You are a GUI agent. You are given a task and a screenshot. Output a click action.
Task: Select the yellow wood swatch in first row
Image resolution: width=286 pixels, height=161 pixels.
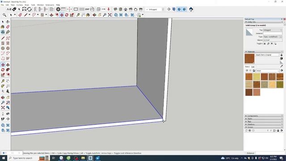pos(257,77)
